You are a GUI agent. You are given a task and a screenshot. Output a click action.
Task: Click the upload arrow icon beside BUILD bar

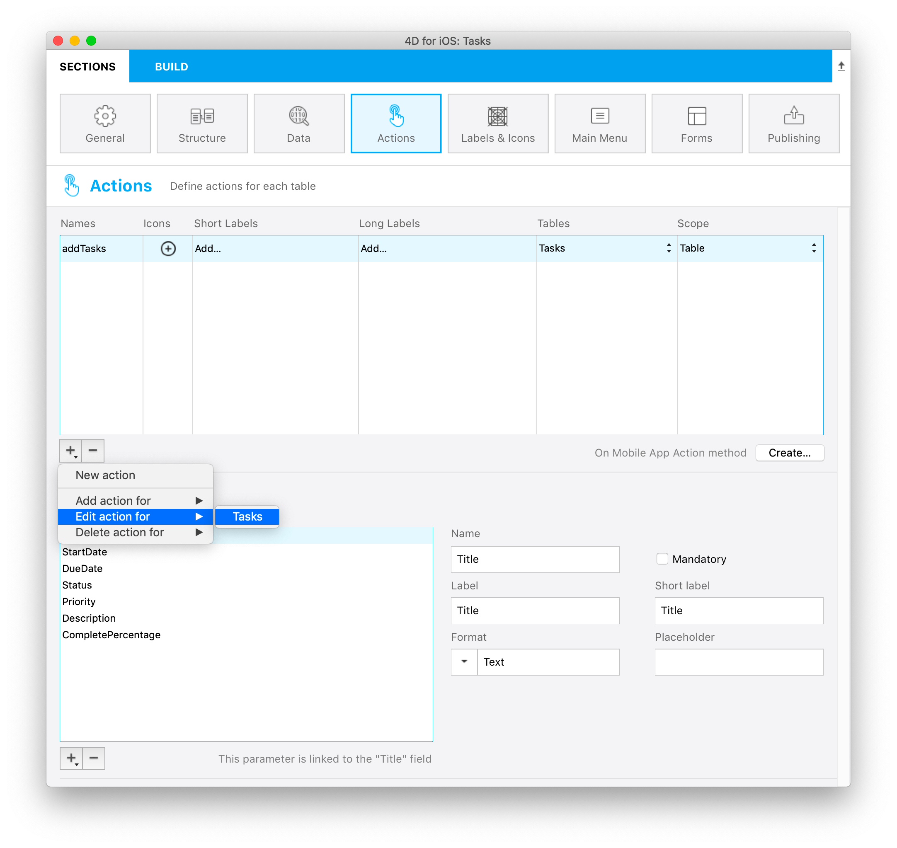pos(841,66)
